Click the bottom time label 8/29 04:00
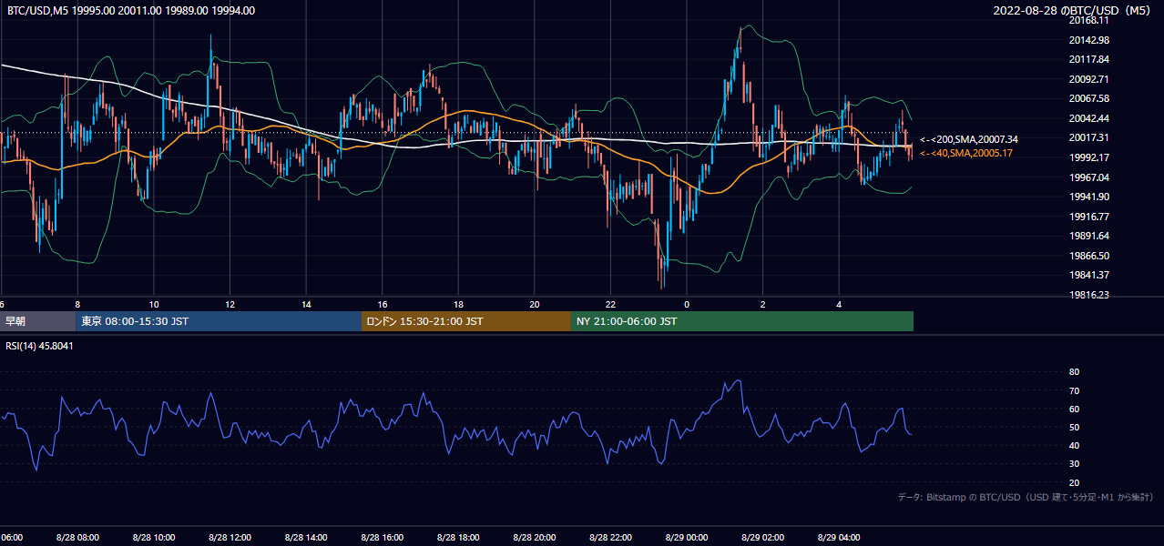This screenshot has width=1164, height=546. tap(839, 537)
